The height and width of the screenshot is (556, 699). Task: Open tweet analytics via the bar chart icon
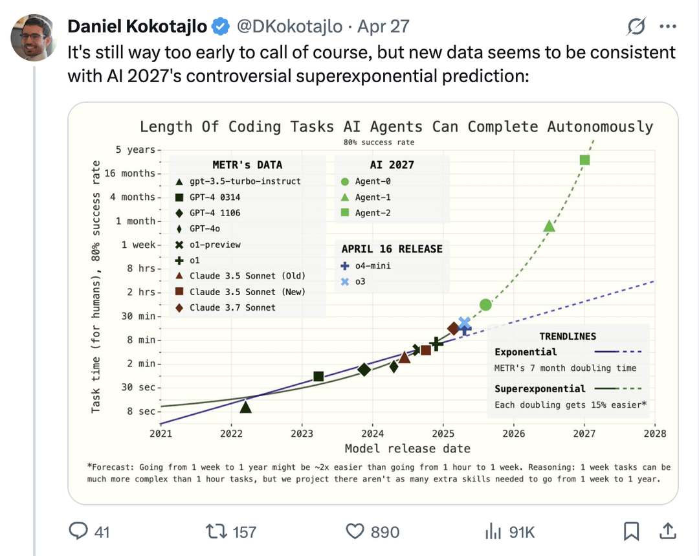point(493,531)
